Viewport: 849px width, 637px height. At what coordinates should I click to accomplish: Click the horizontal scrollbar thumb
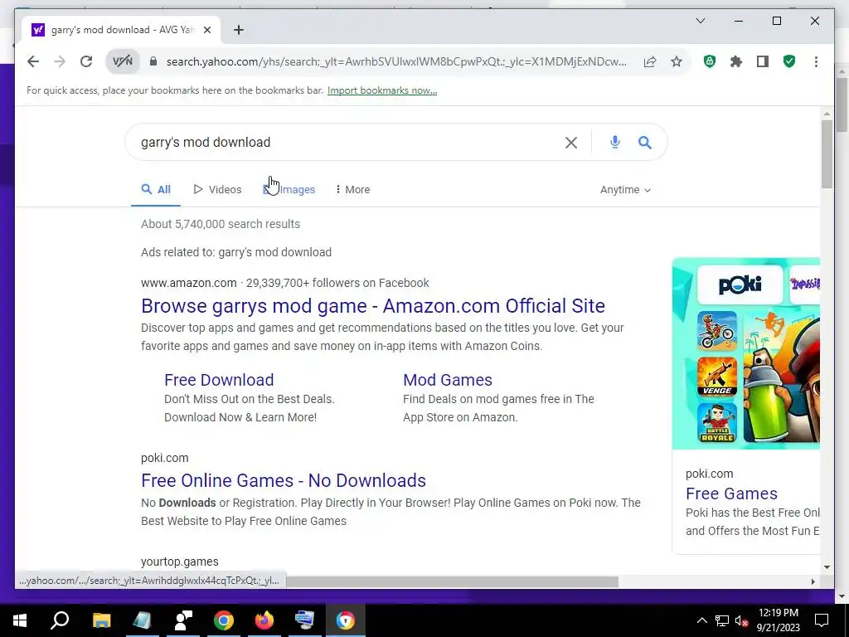pos(452,581)
